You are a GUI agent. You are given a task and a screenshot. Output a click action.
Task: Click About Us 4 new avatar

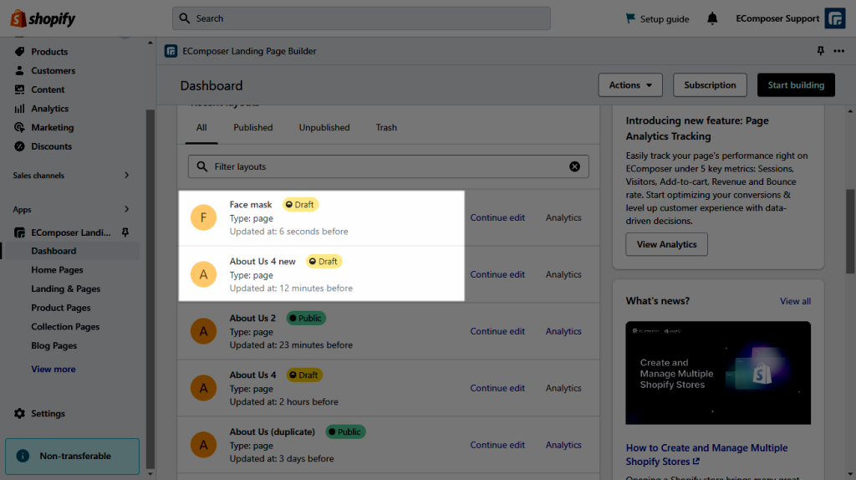(204, 274)
